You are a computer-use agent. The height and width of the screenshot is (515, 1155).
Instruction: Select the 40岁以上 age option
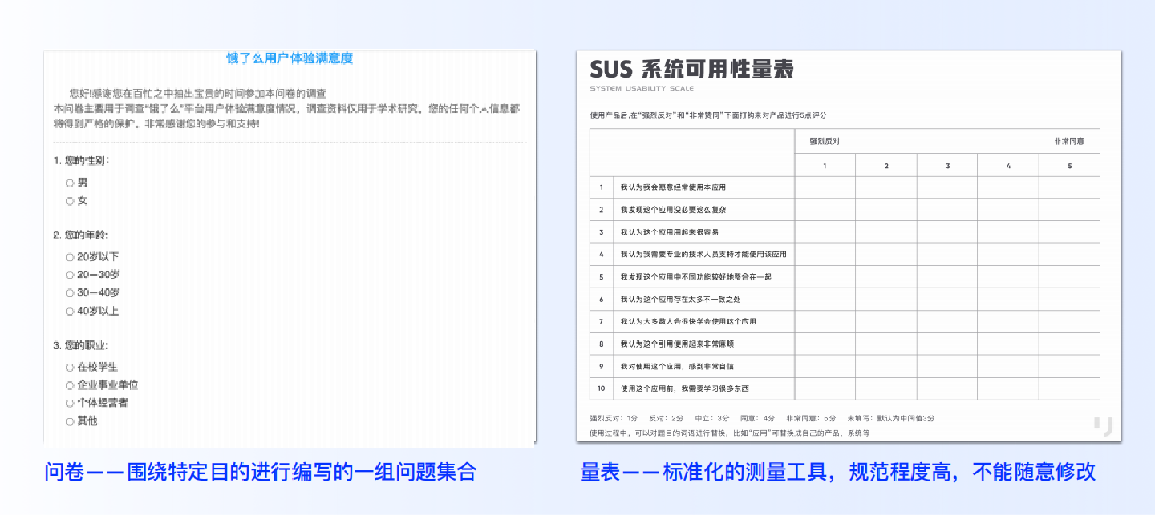[x=71, y=312]
